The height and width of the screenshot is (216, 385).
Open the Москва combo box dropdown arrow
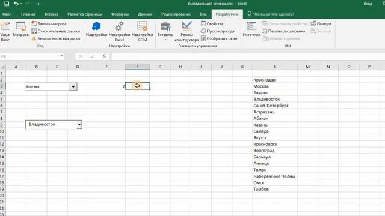(x=73, y=86)
